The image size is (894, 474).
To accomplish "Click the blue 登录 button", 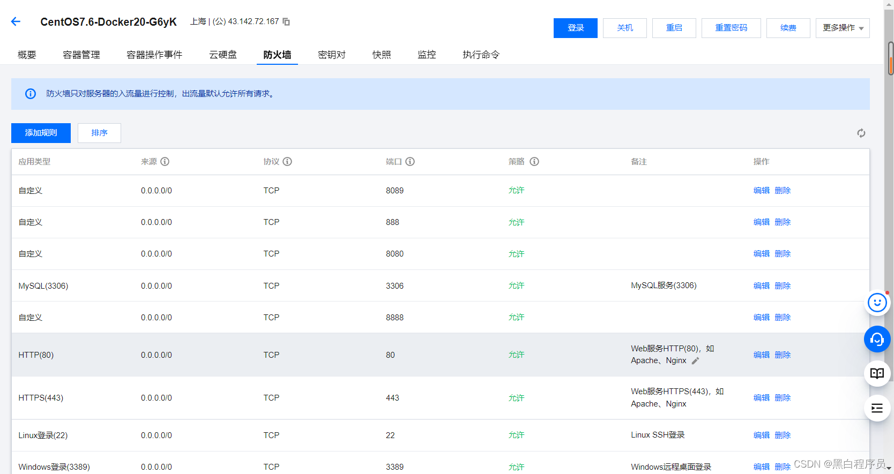I will tap(576, 28).
